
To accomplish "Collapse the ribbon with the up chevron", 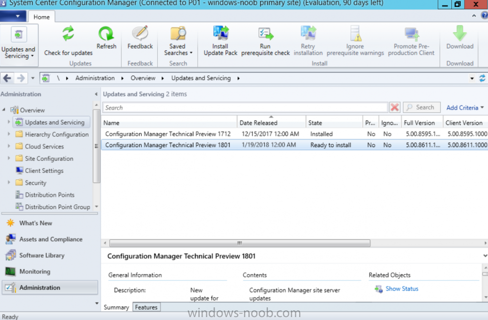I will pyautogui.click(x=474, y=16).
